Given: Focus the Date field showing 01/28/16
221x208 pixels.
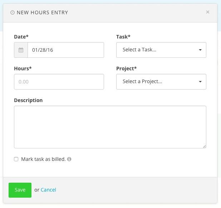Looking at the screenshot, I should click(65, 50).
